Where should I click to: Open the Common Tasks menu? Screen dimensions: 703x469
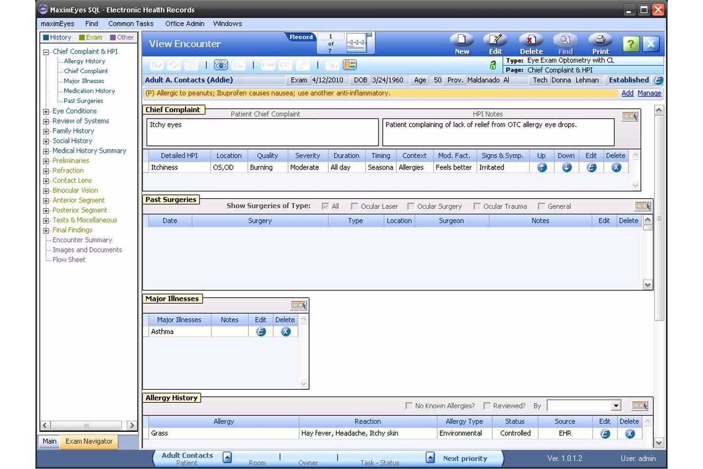point(131,24)
